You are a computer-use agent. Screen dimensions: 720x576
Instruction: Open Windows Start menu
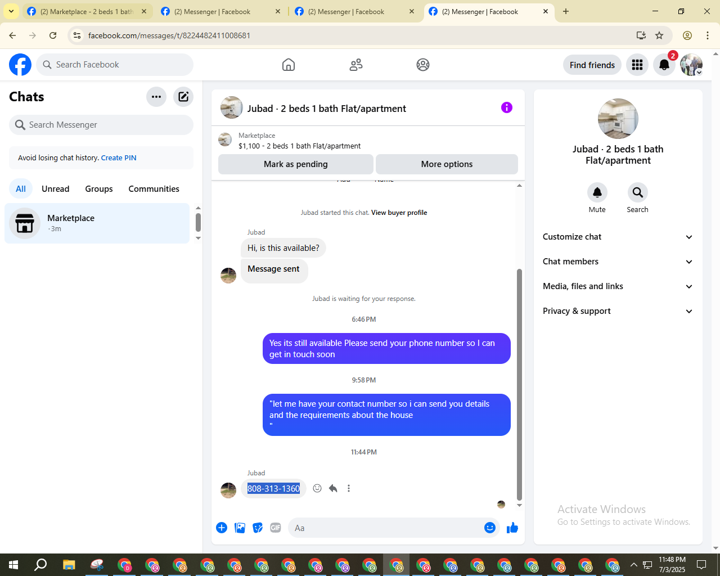pyautogui.click(x=13, y=565)
